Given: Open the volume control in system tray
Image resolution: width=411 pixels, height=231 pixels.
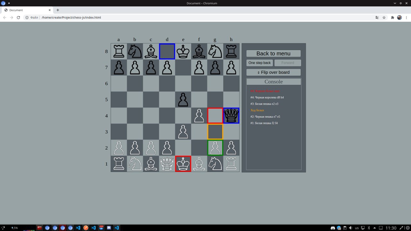Looking at the screenshot, I should [x=350, y=228].
